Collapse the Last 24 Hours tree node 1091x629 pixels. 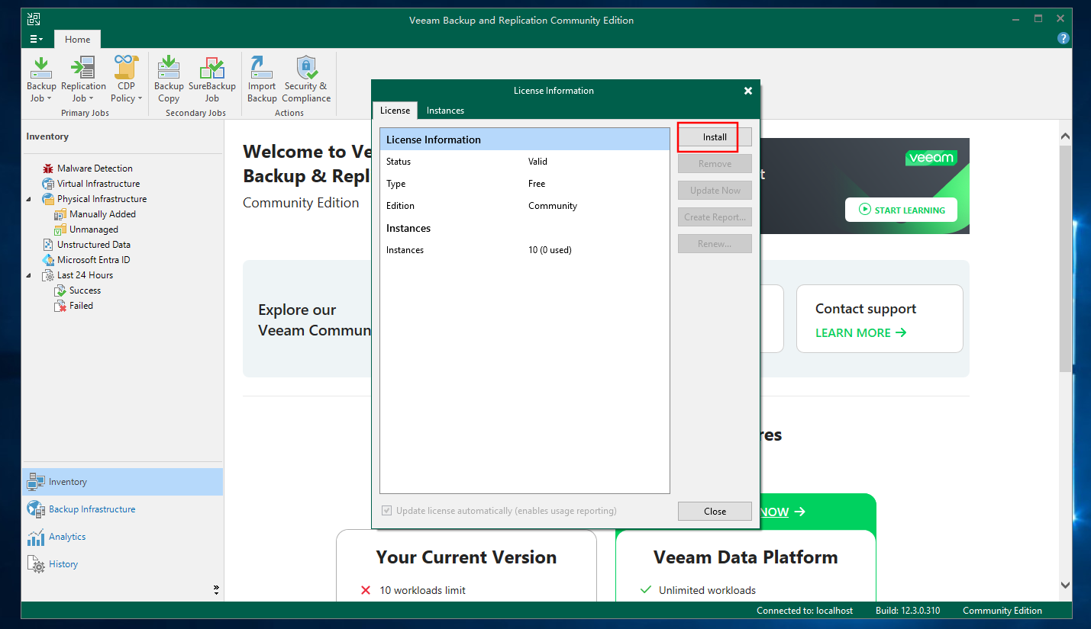29,275
